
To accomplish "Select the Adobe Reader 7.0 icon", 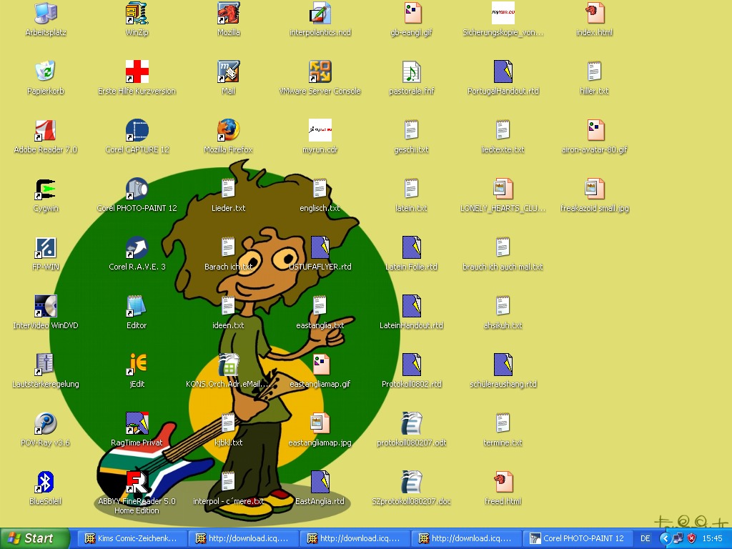I will click(x=45, y=131).
